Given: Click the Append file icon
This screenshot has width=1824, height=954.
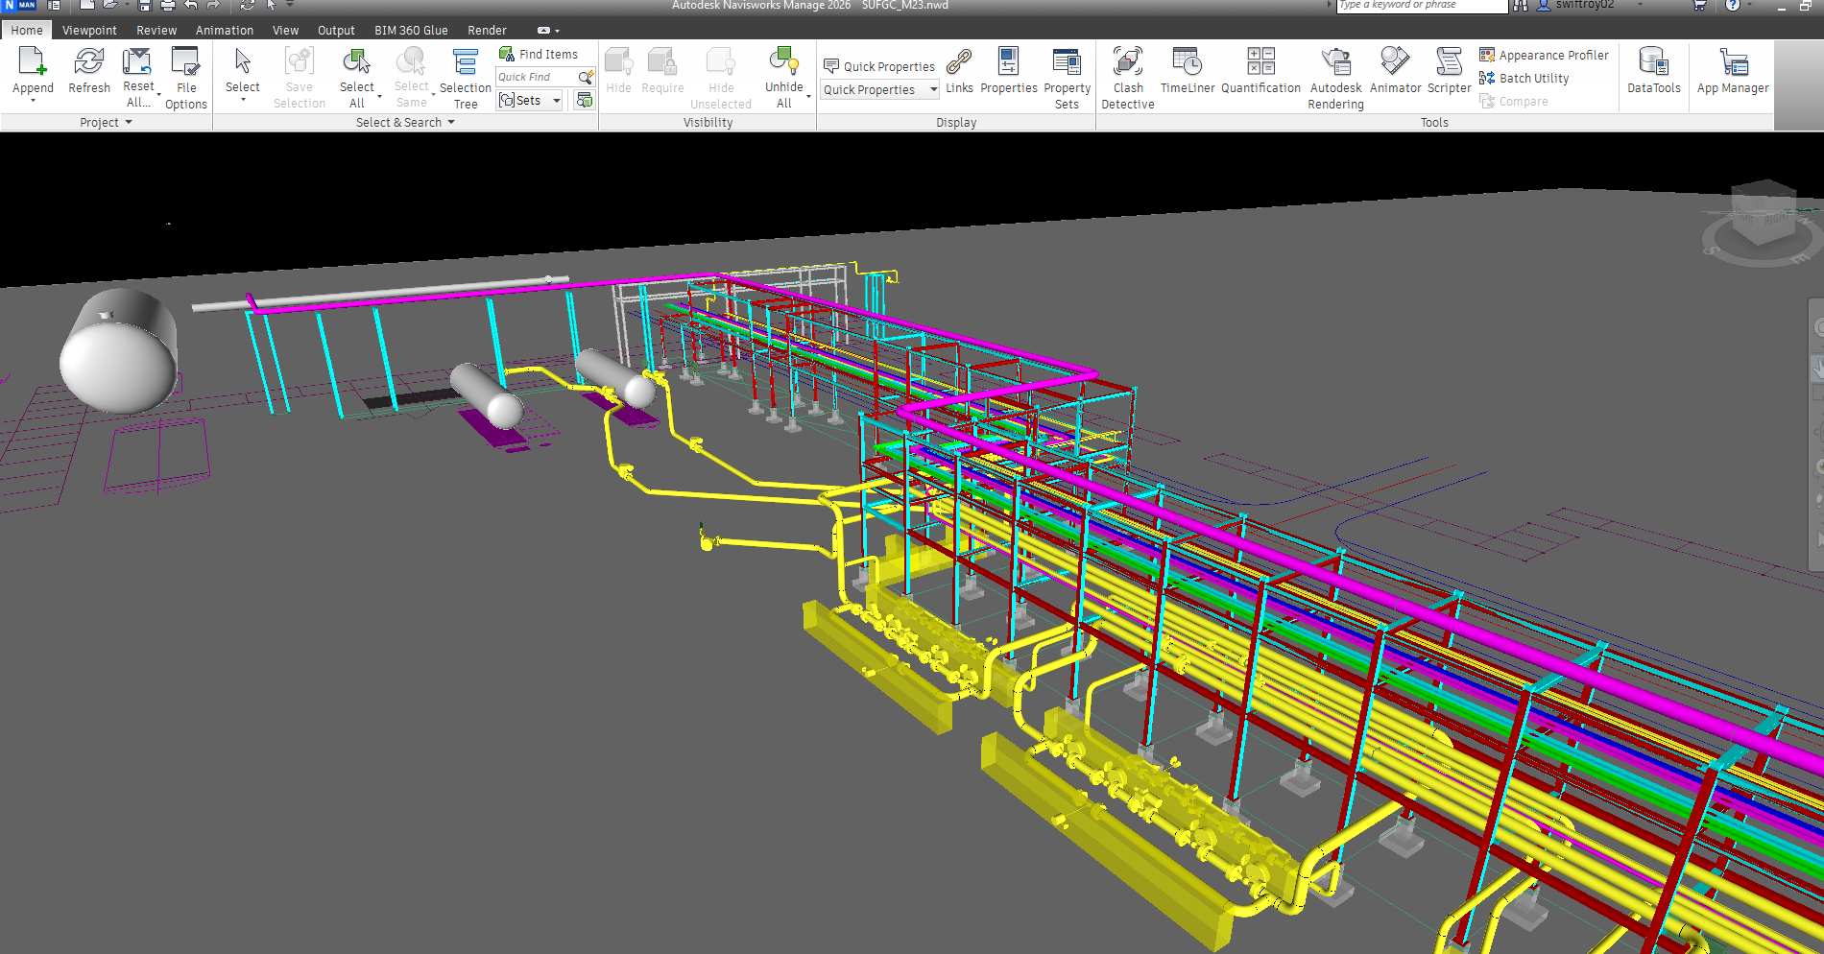Looking at the screenshot, I should point(33,63).
